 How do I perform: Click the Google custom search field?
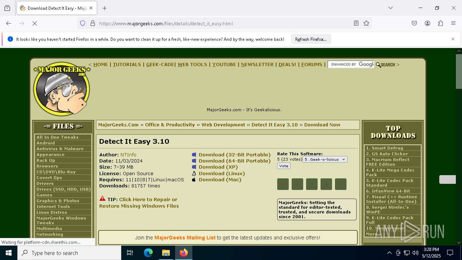point(351,64)
